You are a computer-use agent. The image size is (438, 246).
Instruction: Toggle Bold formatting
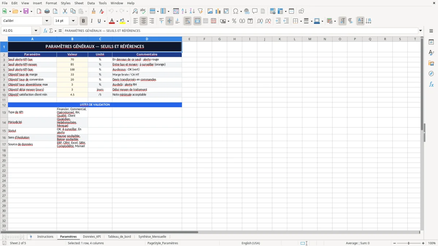[84, 21]
